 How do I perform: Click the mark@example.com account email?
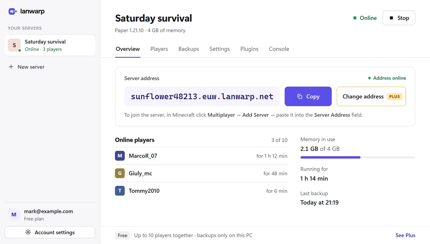(48, 211)
